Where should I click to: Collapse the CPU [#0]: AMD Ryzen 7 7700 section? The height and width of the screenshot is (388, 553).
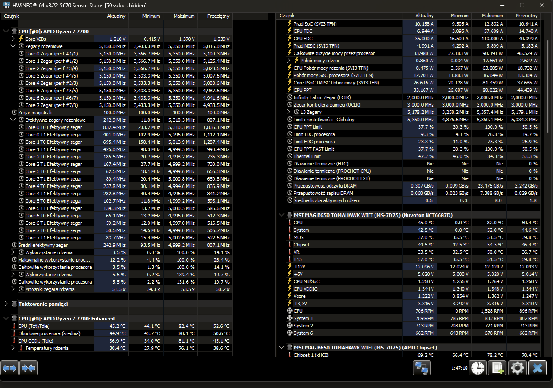[6, 31]
